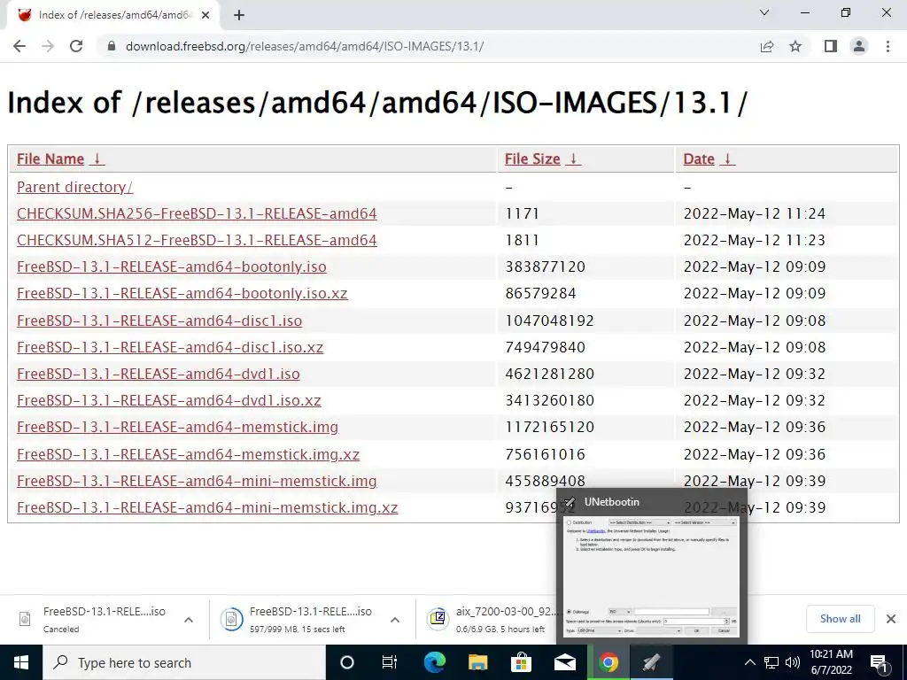Open the volume control in the tray
Screen dimensions: 907x680
coord(793,662)
